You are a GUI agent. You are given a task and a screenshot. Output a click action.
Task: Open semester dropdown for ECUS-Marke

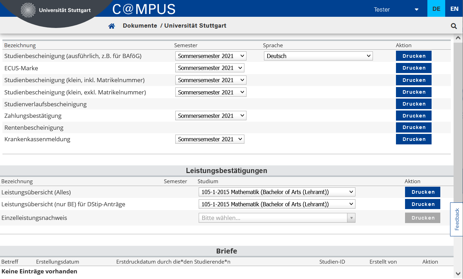210,68
